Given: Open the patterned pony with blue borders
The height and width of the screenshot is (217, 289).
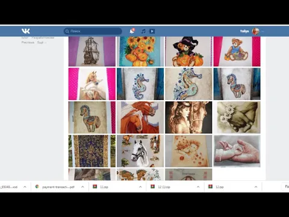Looking at the screenshot, I should (237, 84).
